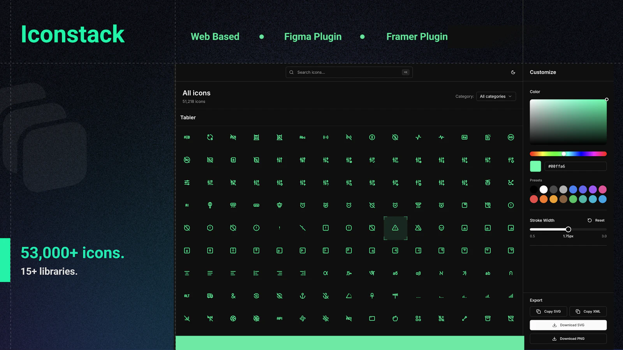Click the Download SVG button
Image resolution: width=623 pixels, height=350 pixels.
pyautogui.click(x=568, y=325)
